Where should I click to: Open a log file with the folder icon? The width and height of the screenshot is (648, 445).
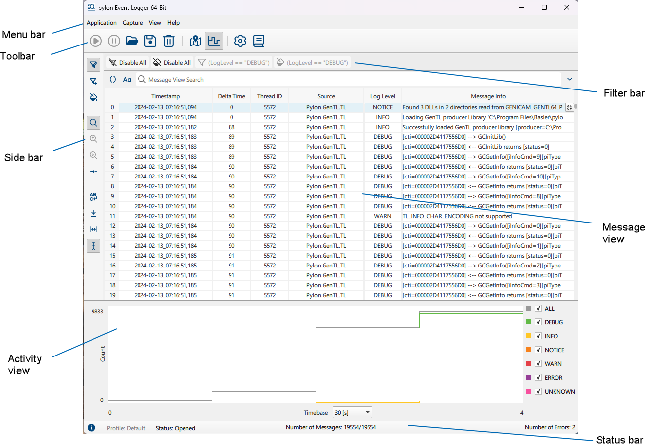pyautogui.click(x=132, y=41)
